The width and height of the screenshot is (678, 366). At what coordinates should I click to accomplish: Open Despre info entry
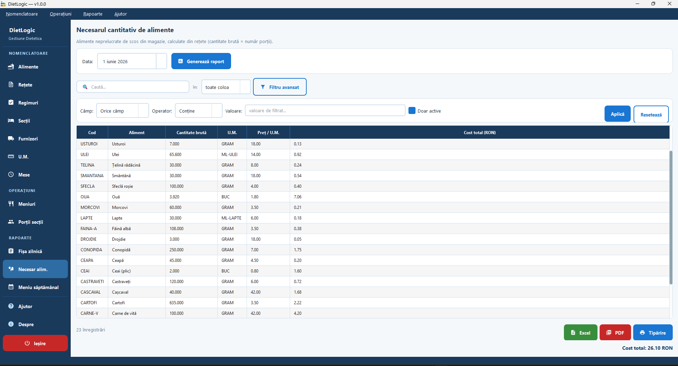click(35, 324)
